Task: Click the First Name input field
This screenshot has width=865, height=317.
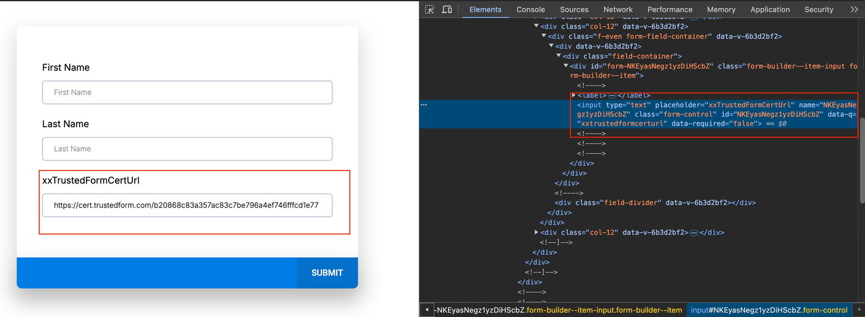Action: tap(187, 92)
